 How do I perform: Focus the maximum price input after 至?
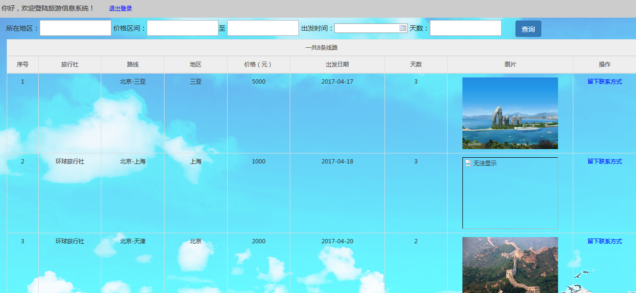pyautogui.click(x=263, y=28)
